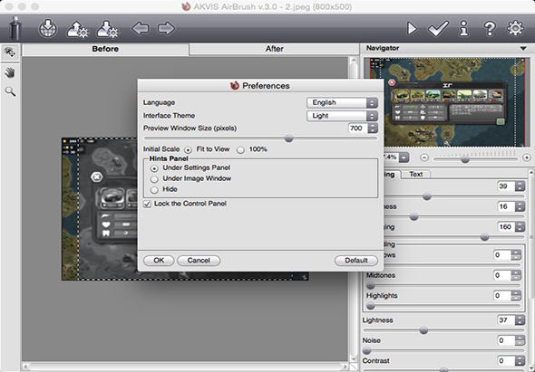Open preferences gear icon in toolbar
Image resolution: width=535 pixels, height=372 pixels.
(515, 28)
